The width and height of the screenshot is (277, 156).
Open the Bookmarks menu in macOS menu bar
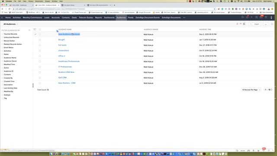39,1
